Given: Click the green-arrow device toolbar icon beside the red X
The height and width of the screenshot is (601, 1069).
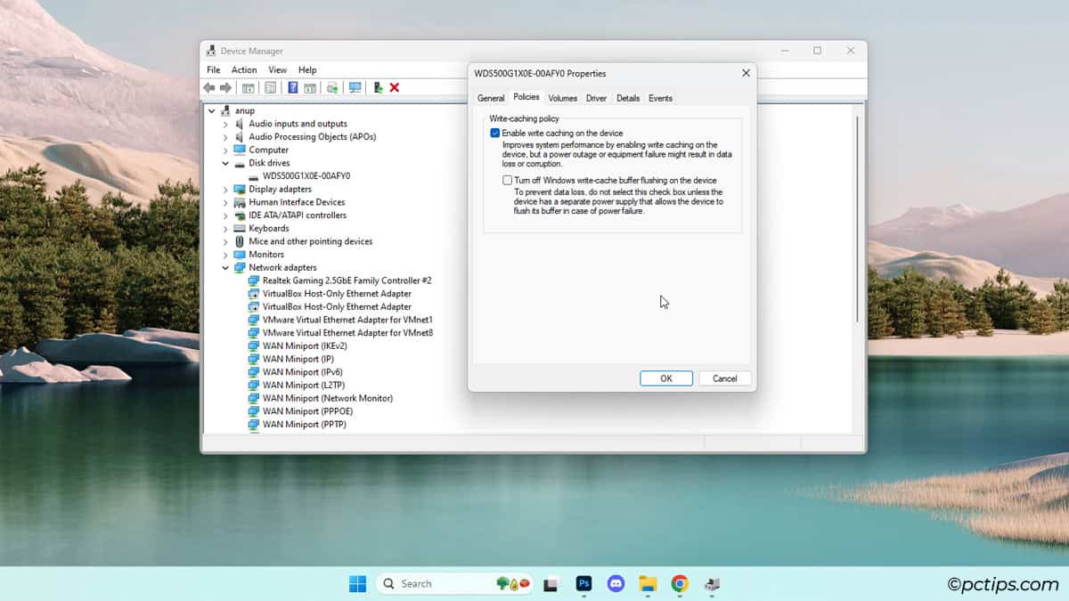Looking at the screenshot, I should tap(378, 87).
